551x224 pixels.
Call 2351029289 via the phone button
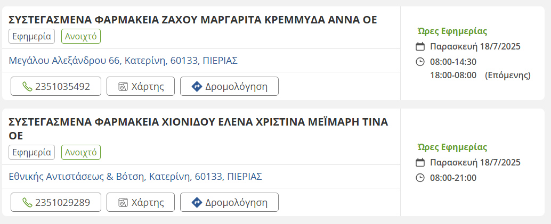(56, 202)
